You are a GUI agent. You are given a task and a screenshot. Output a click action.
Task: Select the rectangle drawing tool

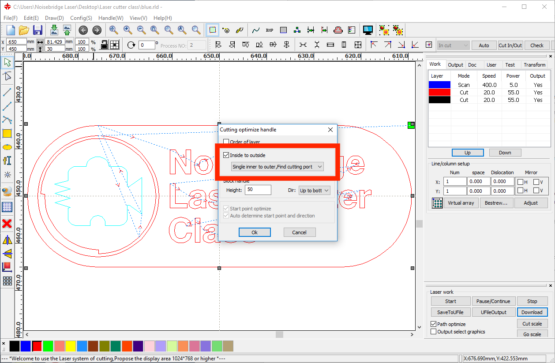click(7, 134)
